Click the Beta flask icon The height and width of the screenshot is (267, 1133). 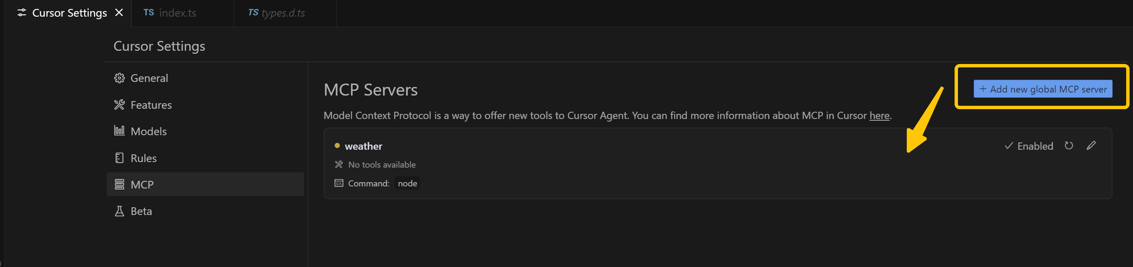tap(119, 211)
